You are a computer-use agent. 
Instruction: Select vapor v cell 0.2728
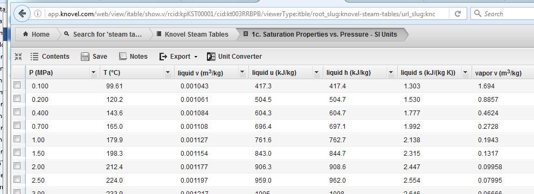tap(488, 127)
